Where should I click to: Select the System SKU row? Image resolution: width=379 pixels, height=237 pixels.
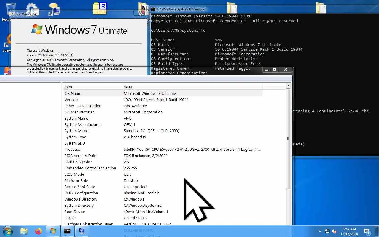[x=163, y=143]
